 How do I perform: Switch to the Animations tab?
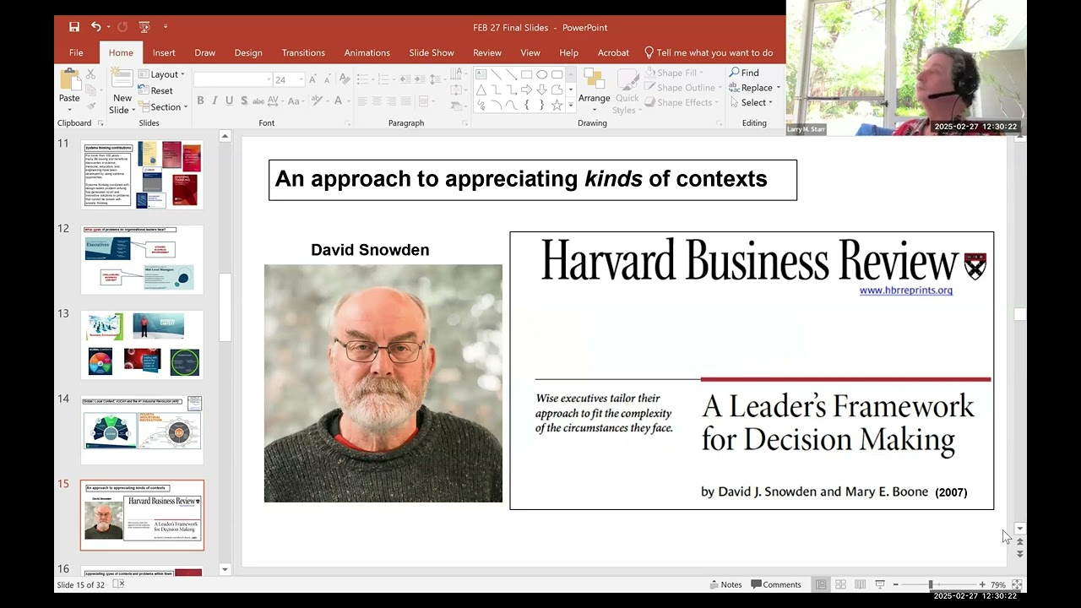(367, 52)
